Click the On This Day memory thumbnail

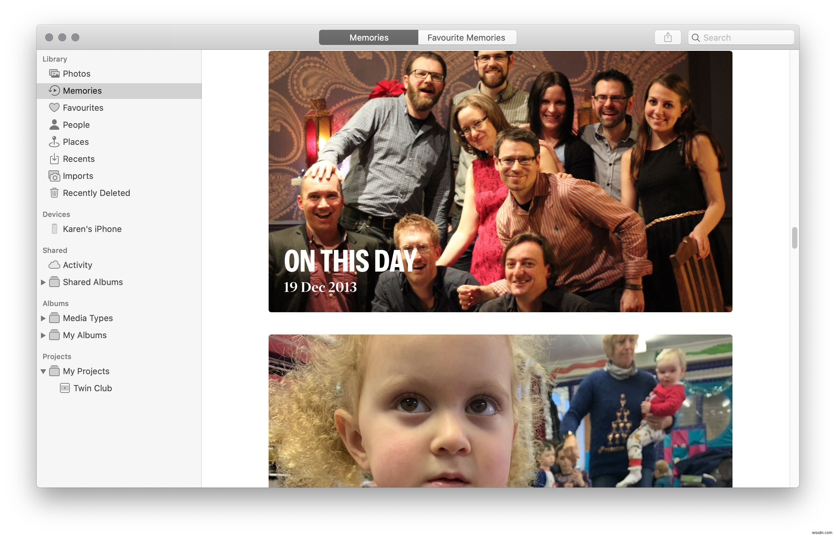click(500, 182)
